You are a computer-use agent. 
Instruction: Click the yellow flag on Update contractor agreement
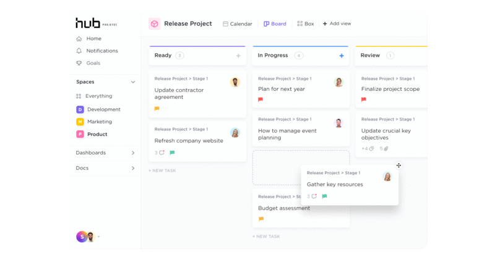[157, 109]
